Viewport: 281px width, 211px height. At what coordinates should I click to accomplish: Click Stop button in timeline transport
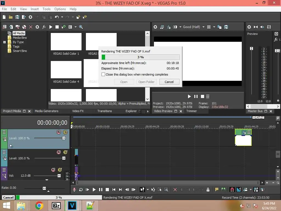107,190
